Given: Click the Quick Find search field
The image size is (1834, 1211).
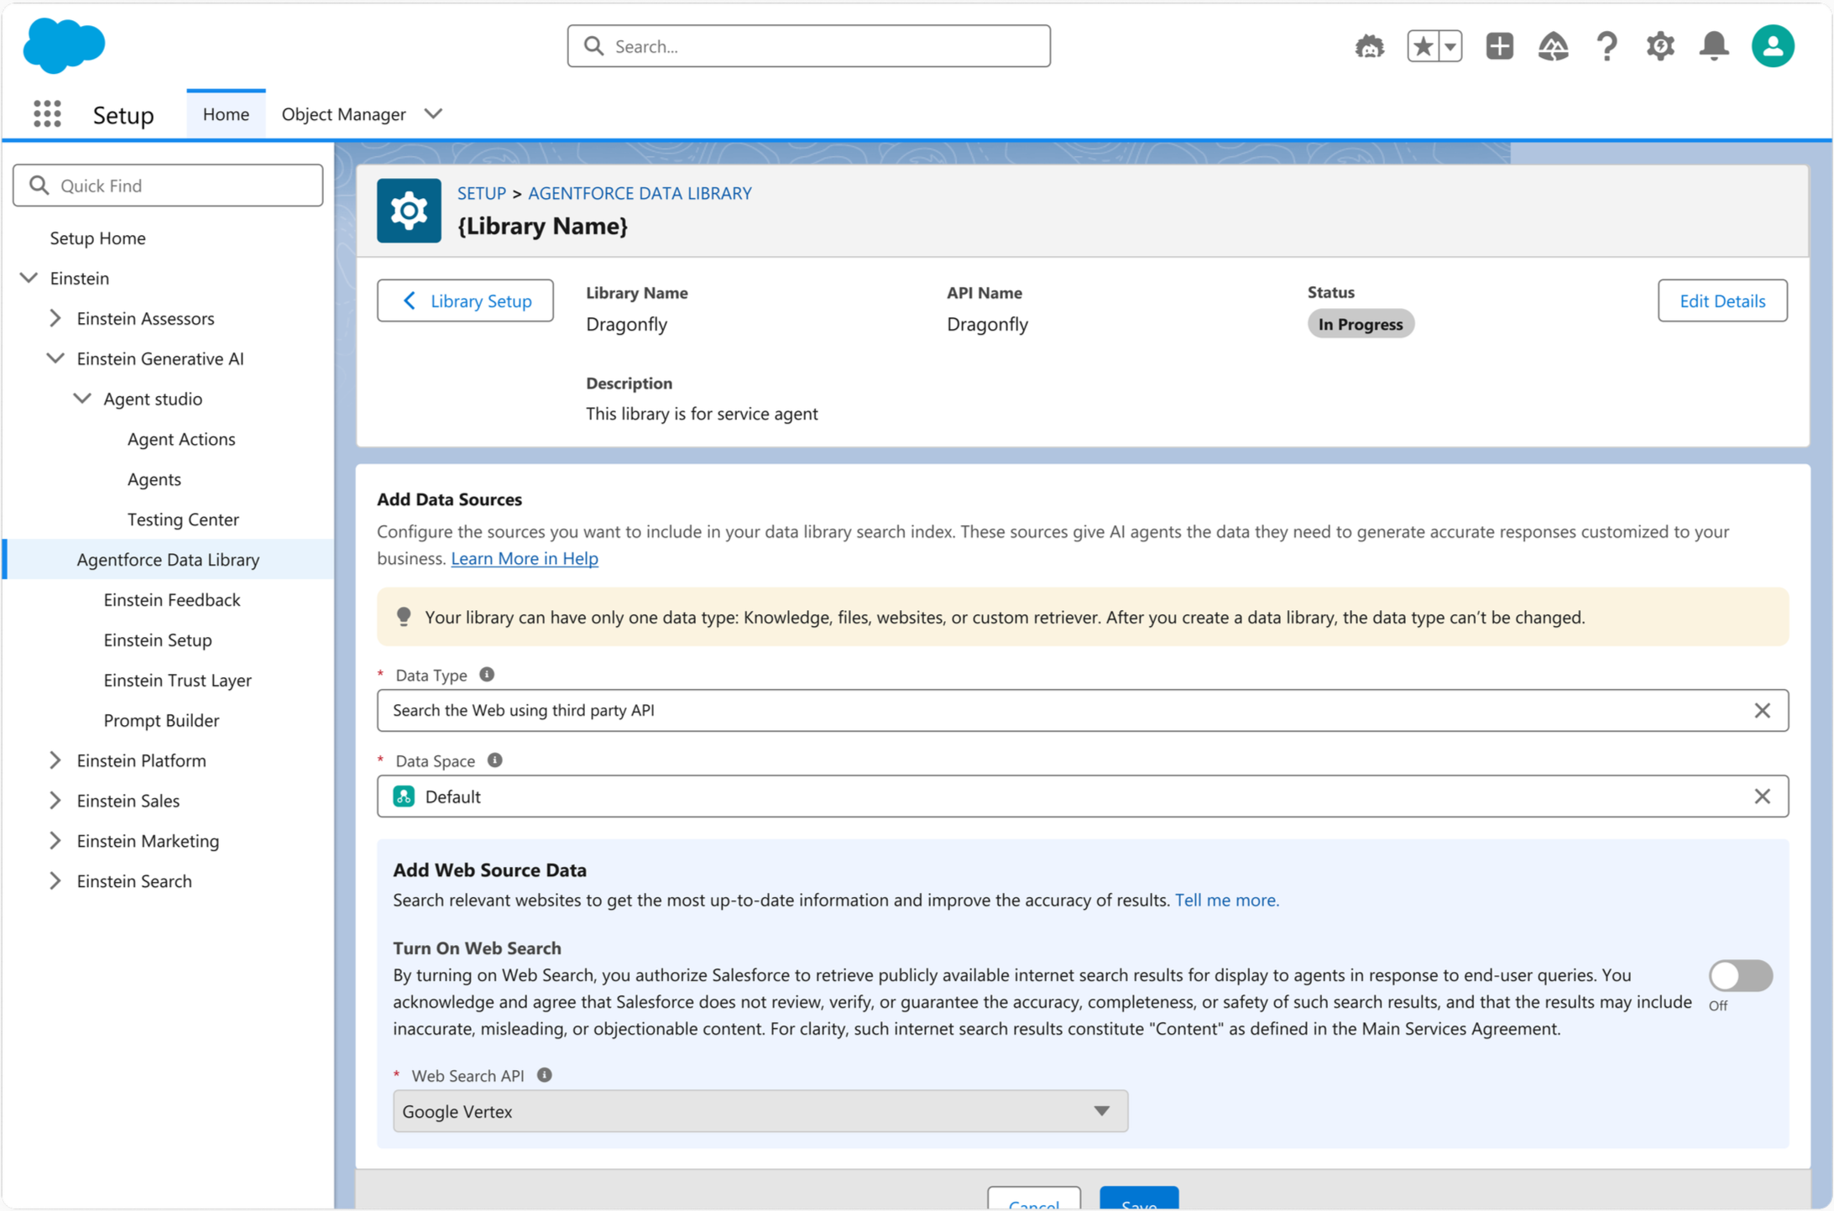Looking at the screenshot, I should coord(168,185).
